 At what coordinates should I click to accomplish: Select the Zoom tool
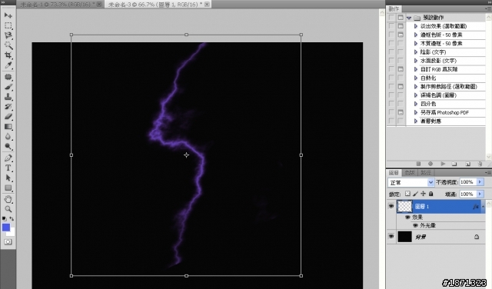pyautogui.click(x=8, y=209)
